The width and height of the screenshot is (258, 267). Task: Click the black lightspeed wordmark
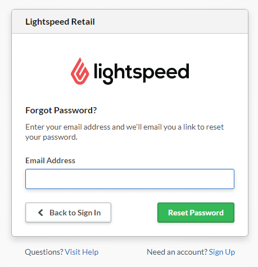pyautogui.click(x=142, y=73)
